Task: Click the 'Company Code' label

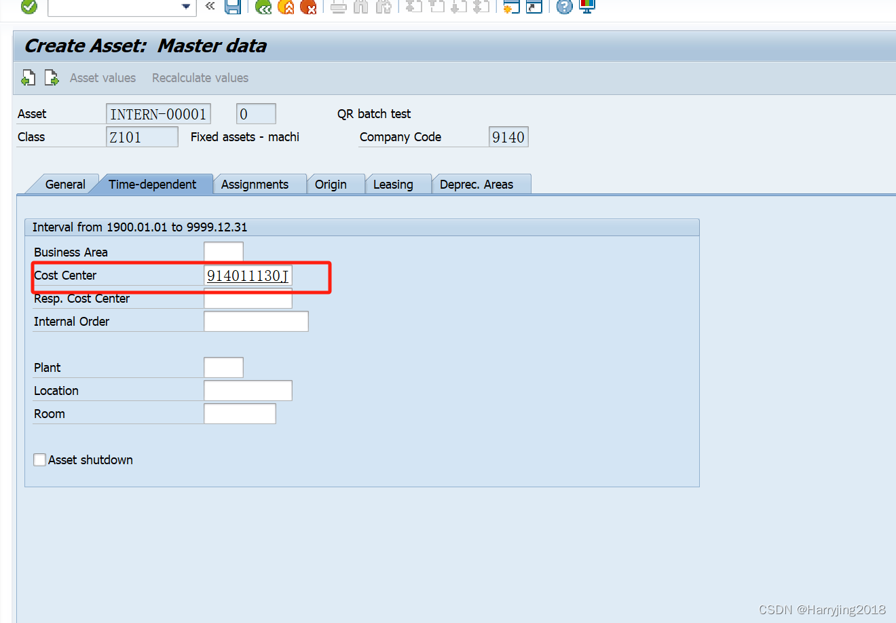Action: [400, 137]
